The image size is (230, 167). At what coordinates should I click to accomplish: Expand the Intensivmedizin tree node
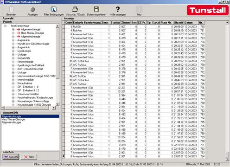(x=13, y=80)
